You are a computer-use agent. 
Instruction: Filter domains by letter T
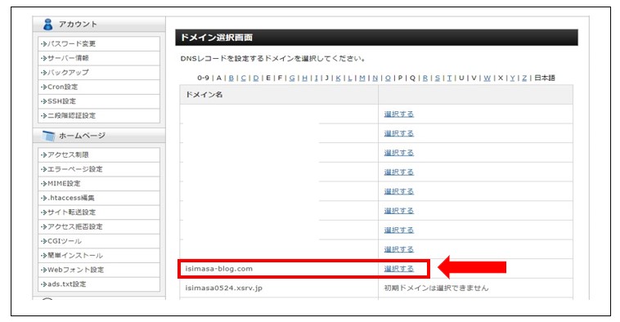pos(449,78)
